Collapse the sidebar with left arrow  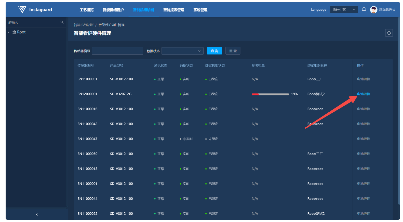tap(37, 214)
